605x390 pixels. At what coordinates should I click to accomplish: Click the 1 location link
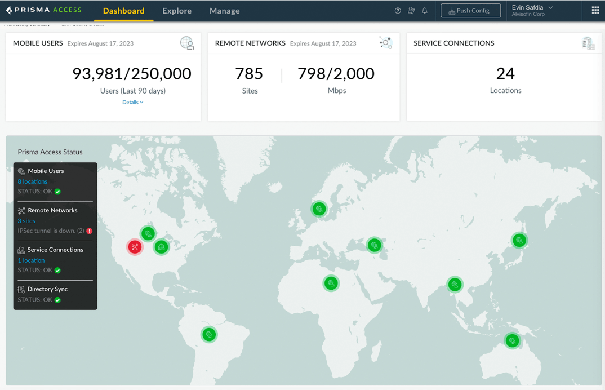point(31,260)
